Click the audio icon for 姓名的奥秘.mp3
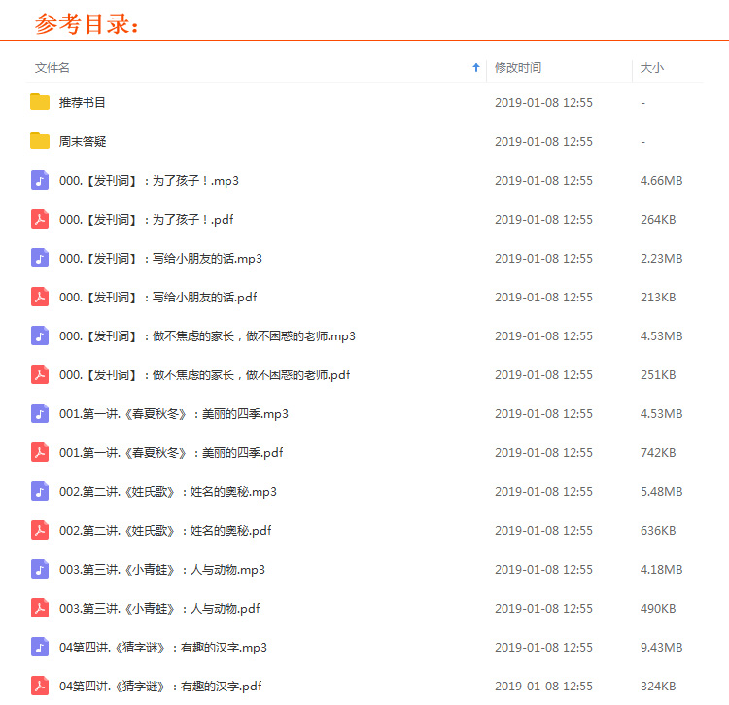Viewport: 729px width, 705px height. (40, 491)
